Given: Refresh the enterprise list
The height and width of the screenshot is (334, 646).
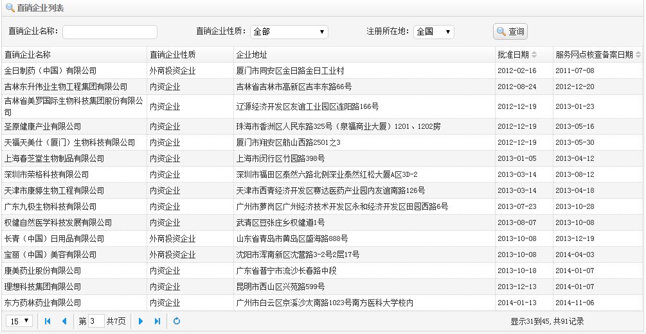Looking at the screenshot, I should coord(177,321).
